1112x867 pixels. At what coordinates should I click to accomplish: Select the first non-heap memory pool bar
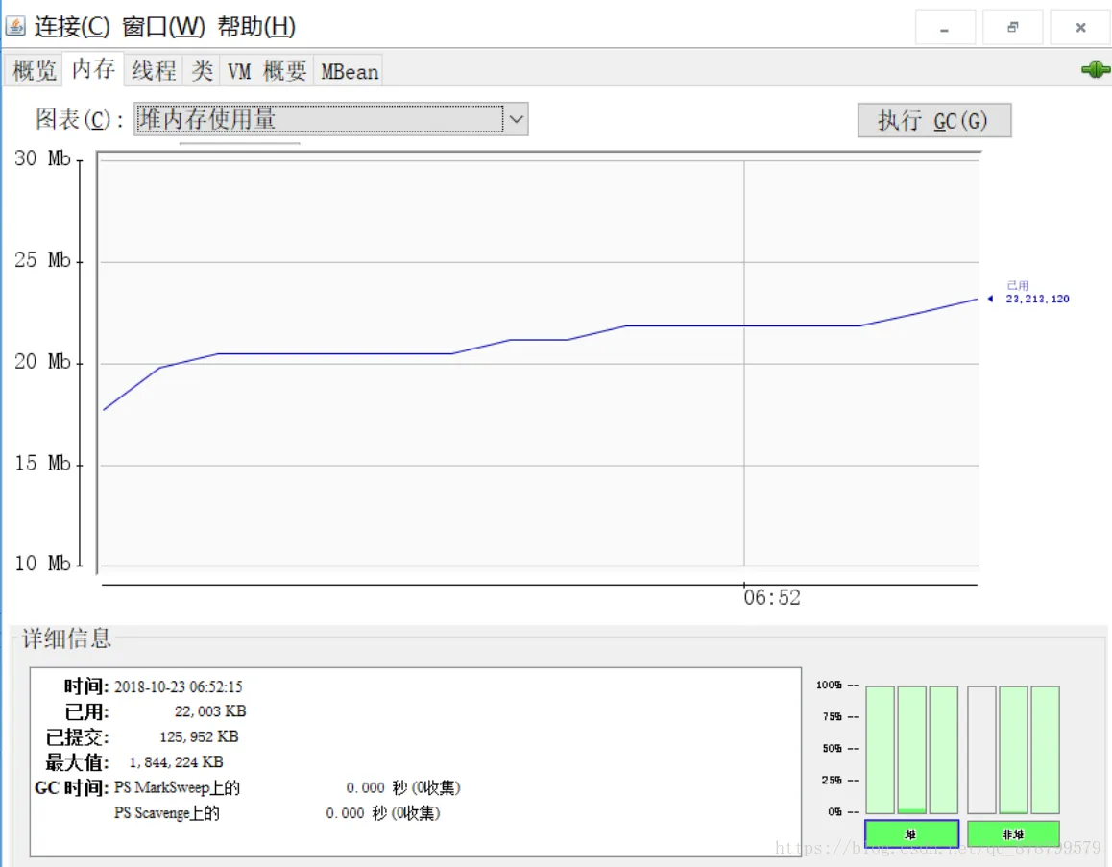tap(981, 749)
